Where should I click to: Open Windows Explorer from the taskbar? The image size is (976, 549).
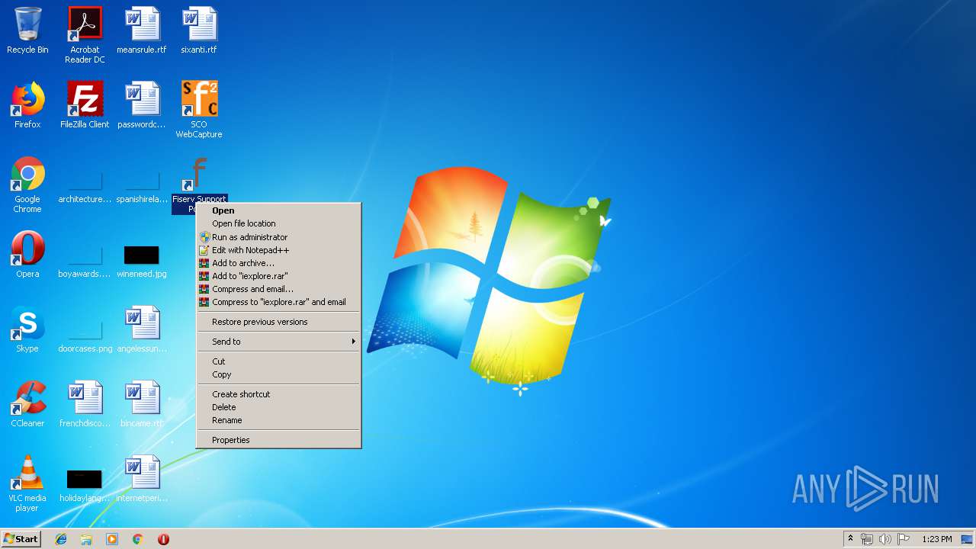tap(86, 539)
